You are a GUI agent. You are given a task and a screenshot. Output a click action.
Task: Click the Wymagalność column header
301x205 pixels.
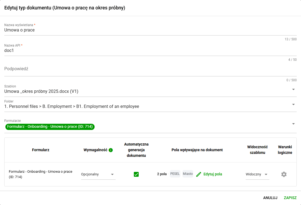pos(95,150)
